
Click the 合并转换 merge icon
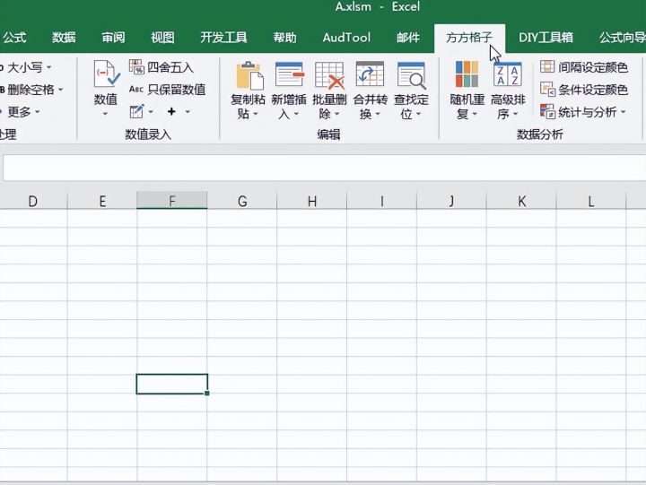(370, 74)
